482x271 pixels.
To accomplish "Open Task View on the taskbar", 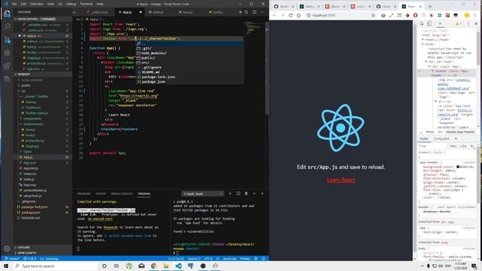I will 117,266.
